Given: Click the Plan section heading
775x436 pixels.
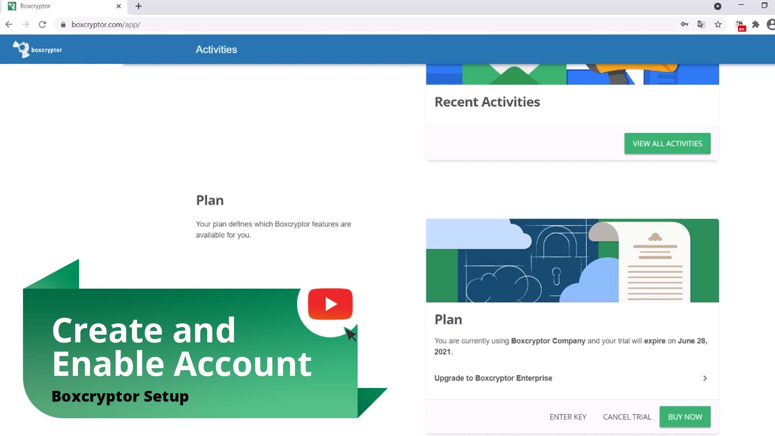Looking at the screenshot, I should [x=210, y=200].
